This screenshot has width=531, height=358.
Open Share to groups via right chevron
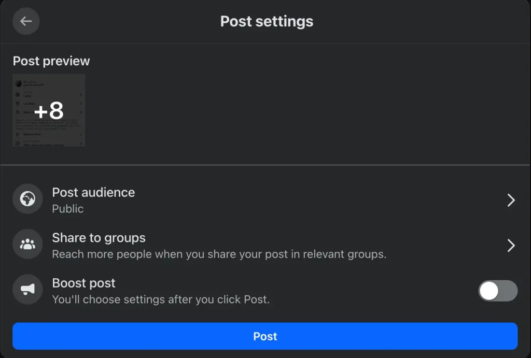511,246
